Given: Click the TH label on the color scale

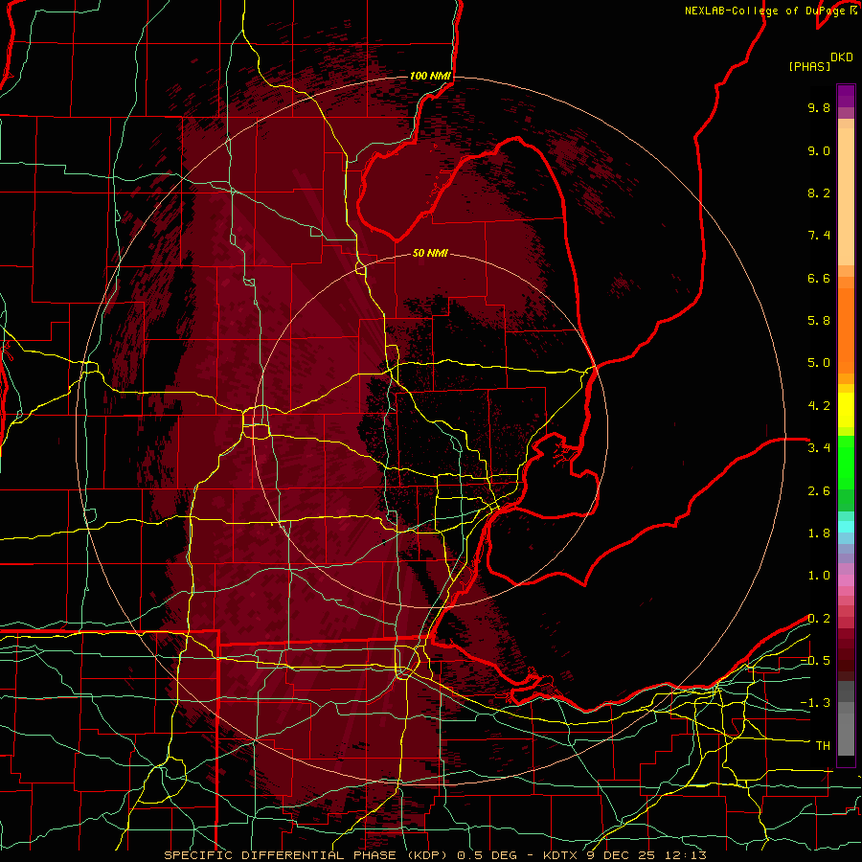Looking at the screenshot, I should [823, 746].
